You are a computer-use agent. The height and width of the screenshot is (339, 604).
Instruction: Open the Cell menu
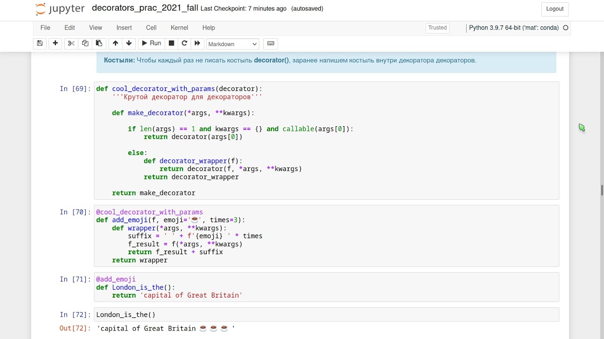(x=151, y=28)
